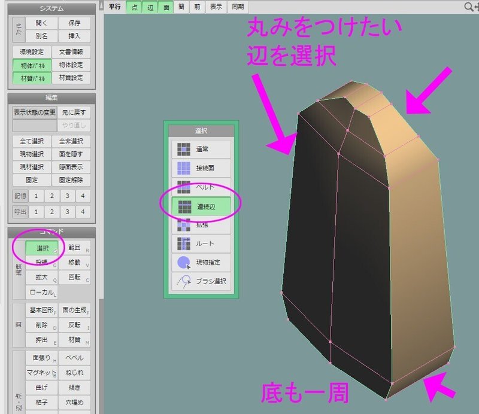Screen dimensions: 479x414
Task: Activate the ローカル local command
Action: pyautogui.click(x=42, y=293)
